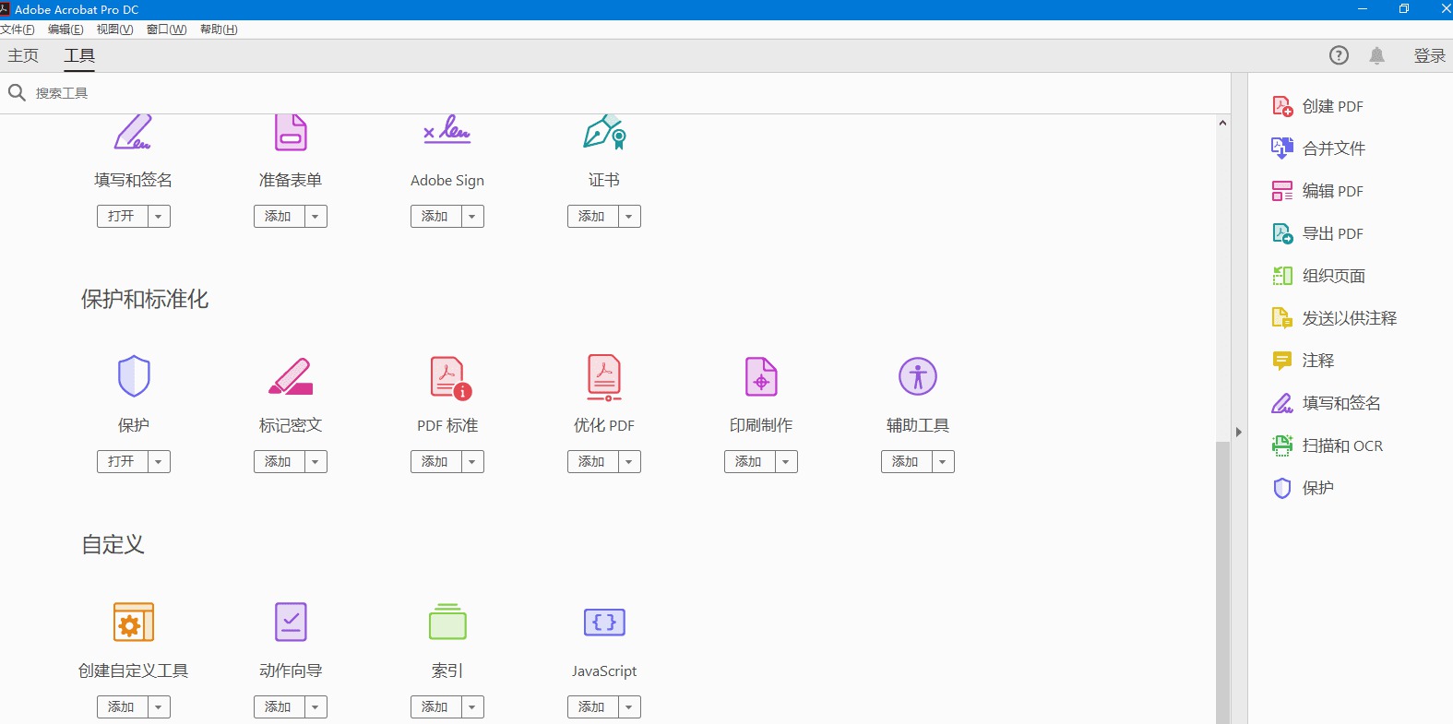The image size is (1453, 724).
Task: Expand the dropdown arrow under 印刷制作
Action: point(786,462)
